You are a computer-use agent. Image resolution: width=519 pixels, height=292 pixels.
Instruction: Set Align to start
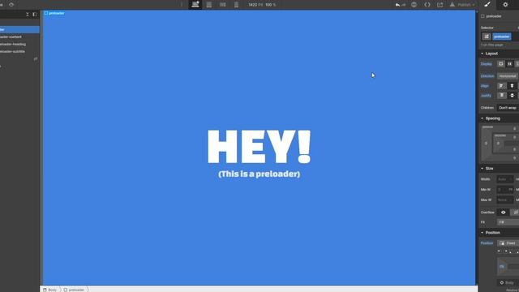(x=501, y=86)
